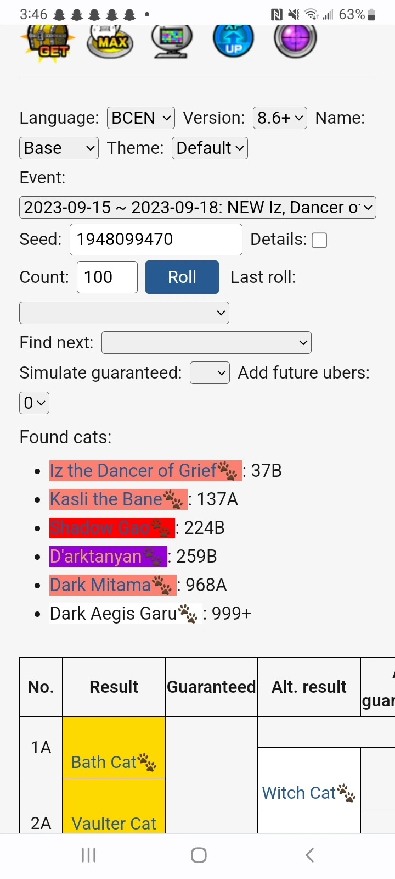
Task: Open the Theme dropdown showing Default
Action: [209, 147]
